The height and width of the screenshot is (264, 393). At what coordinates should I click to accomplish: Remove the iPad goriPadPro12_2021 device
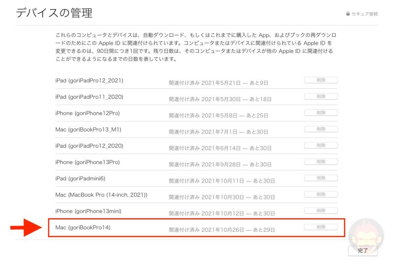pos(321,80)
